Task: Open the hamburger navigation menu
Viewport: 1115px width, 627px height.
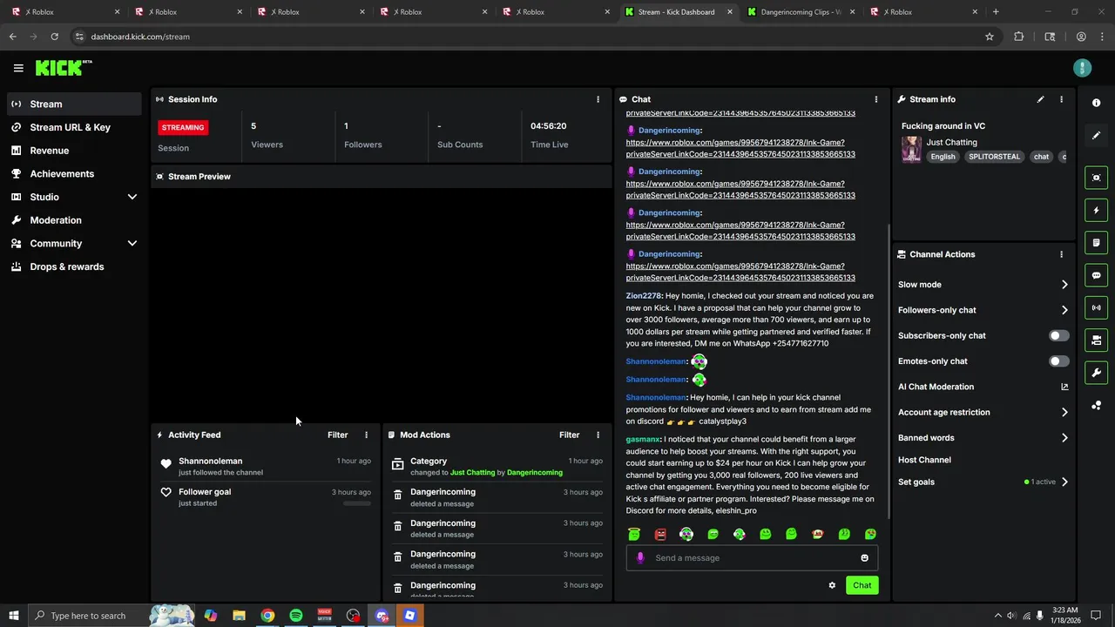Action: click(18, 68)
